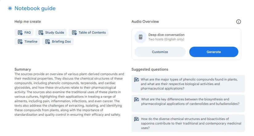
Task: Create a Briefing Doc
Action: [x=58, y=42]
